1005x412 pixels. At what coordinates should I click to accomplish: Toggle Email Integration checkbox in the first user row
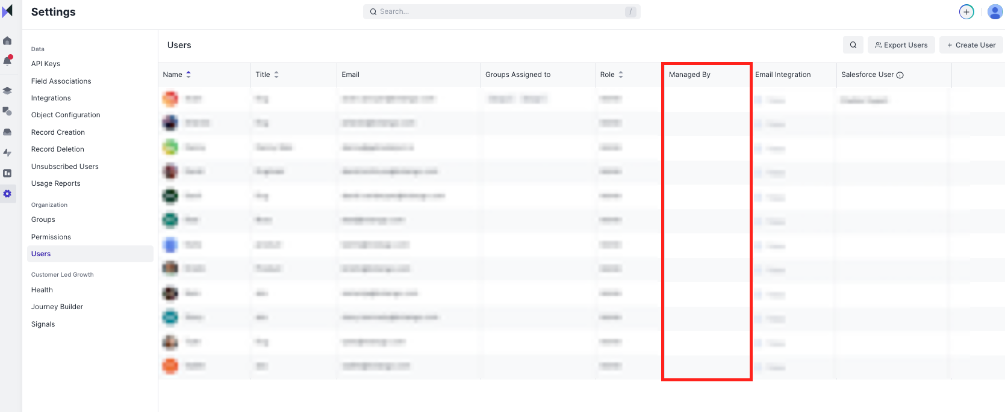pyautogui.click(x=759, y=100)
